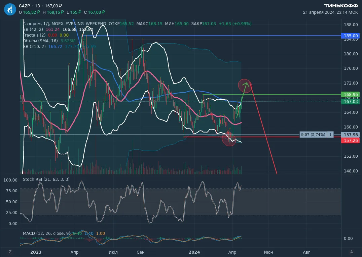The height and width of the screenshot is (257, 362).
Task: Click the 100.00 Stoch RSI scale label
Action: (10, 180)
